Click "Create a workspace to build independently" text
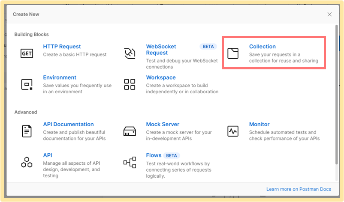This screenshot has width=344, height=202. (x=182, y=89)
